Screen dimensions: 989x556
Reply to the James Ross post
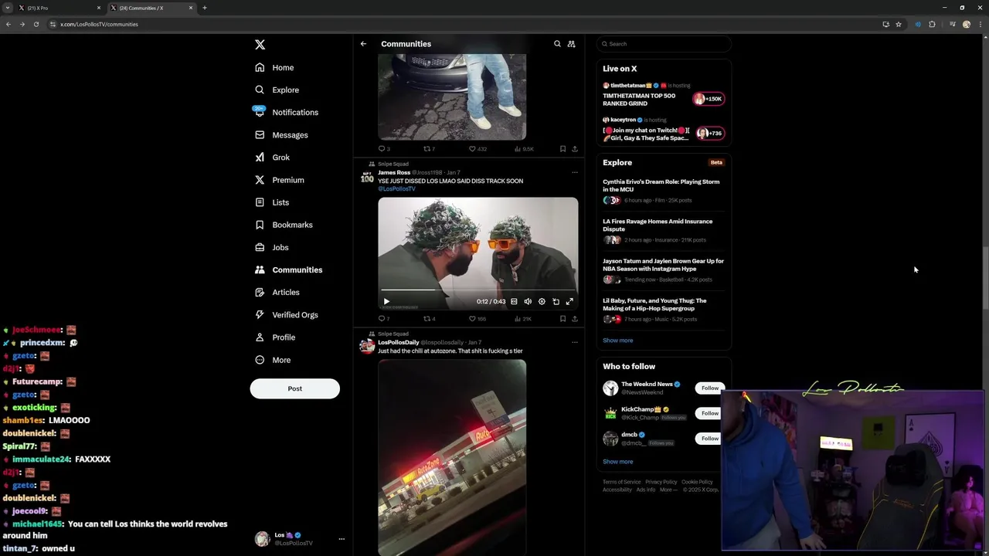point(383,319)
